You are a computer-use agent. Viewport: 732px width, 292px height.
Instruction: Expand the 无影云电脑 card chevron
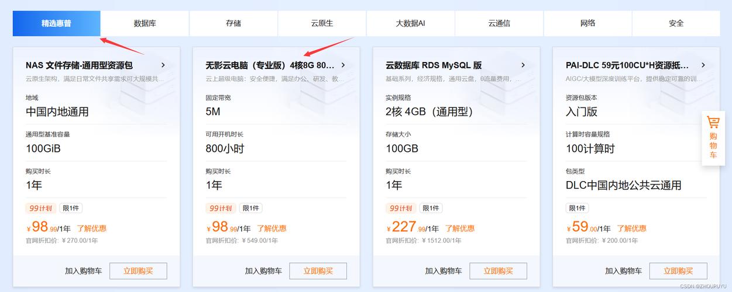click(x=343, y=65)
